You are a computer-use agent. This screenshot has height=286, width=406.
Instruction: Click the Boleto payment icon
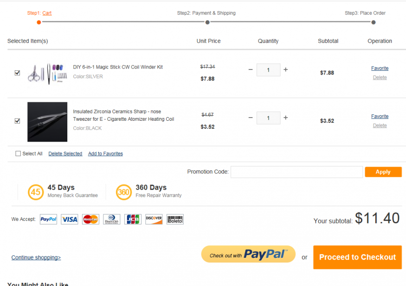[175, 219]
